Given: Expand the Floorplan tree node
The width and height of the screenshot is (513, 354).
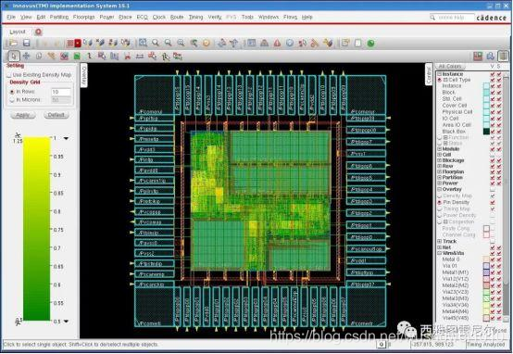Looking at the screenshot, I should tap(440, 172).
